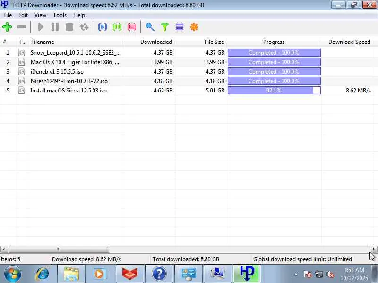Select Niresh12495-Lion-10.7.3-V2.iso filename
The image size is (378, 283).
[69, 81]
